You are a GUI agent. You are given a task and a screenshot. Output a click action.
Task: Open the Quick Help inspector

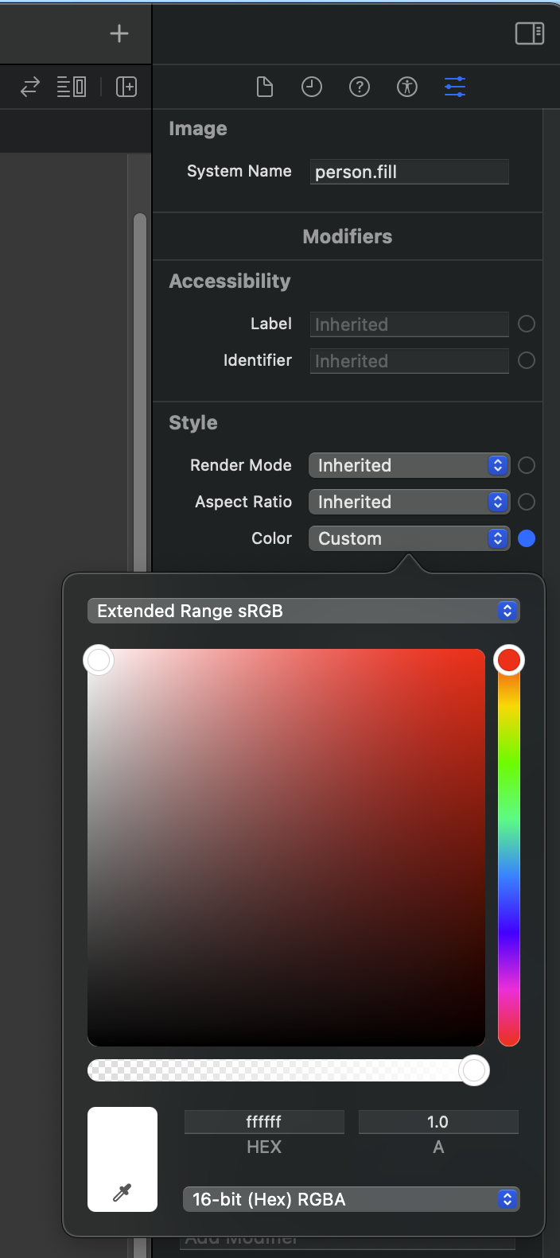(x=360, y=87)
